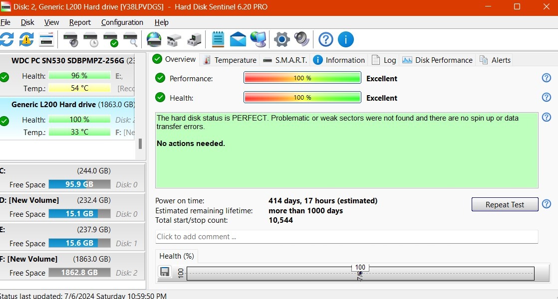Click the disk list vertical scrollbar
Screen dimensions: 558x299
pyautogui.click(x=140, y=144)
